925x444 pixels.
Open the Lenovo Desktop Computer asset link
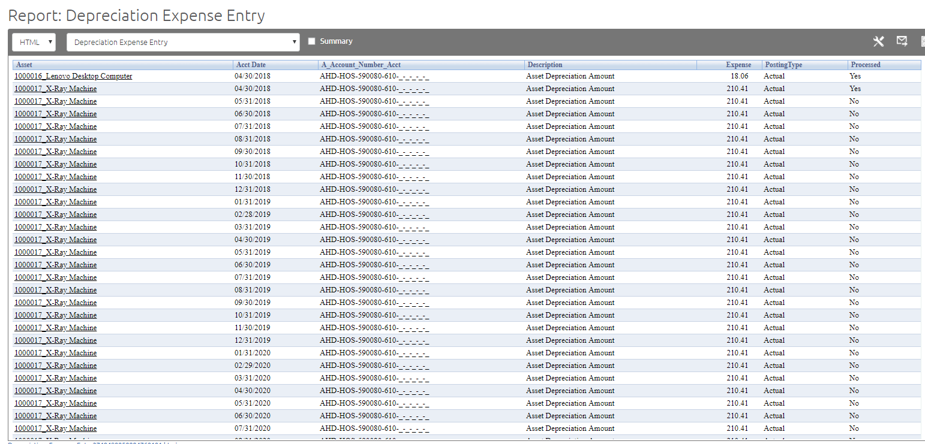73,76
